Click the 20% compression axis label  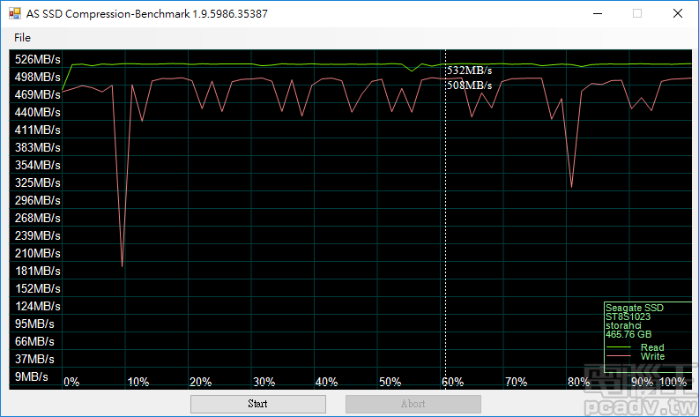pyautogui.click(x=201, y=383)
